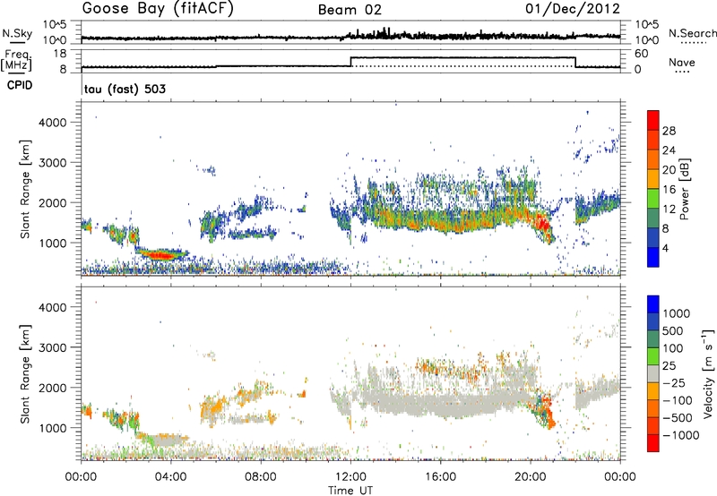Click the date "01/Dec/2012"
This screenshot has width=717, height=496.
tap(573, 8)
